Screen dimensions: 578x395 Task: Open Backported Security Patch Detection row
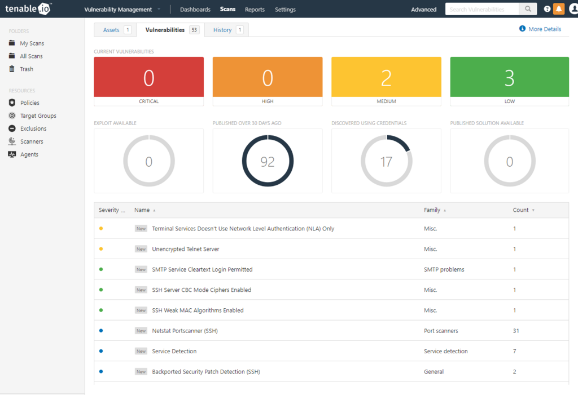pos(331,371)
